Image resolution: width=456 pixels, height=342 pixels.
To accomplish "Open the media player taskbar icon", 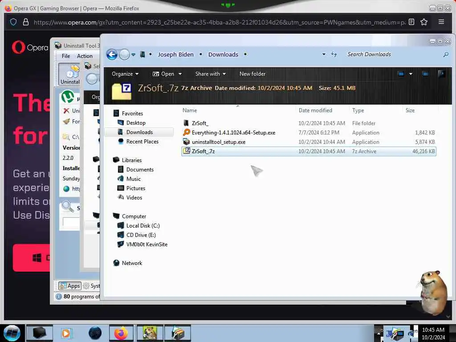I will click(66, 333).
